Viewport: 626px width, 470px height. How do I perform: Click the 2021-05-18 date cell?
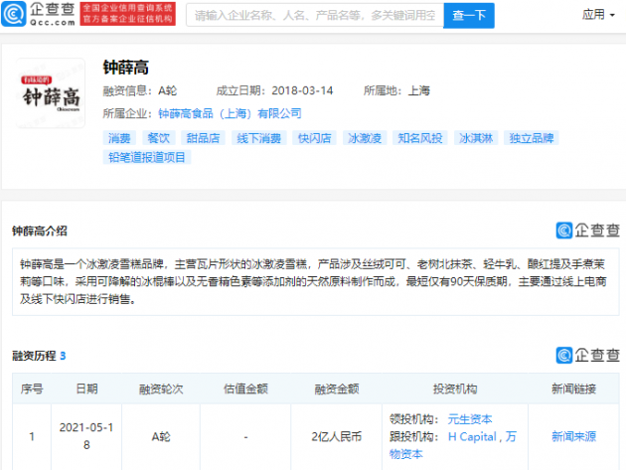(x=86, y=436)
